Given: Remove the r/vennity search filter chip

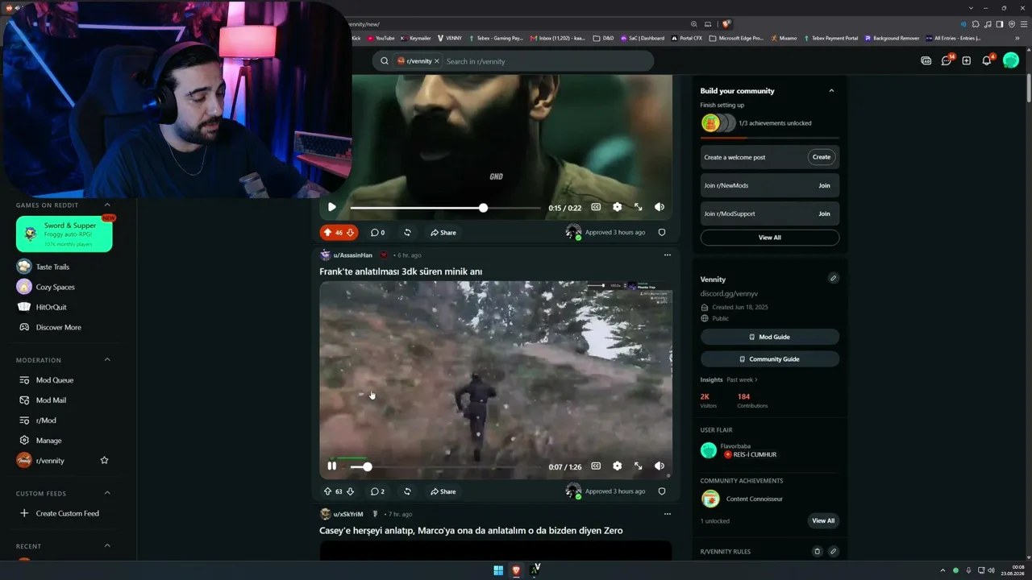Looking at the screenshot, I should point(437,61).
